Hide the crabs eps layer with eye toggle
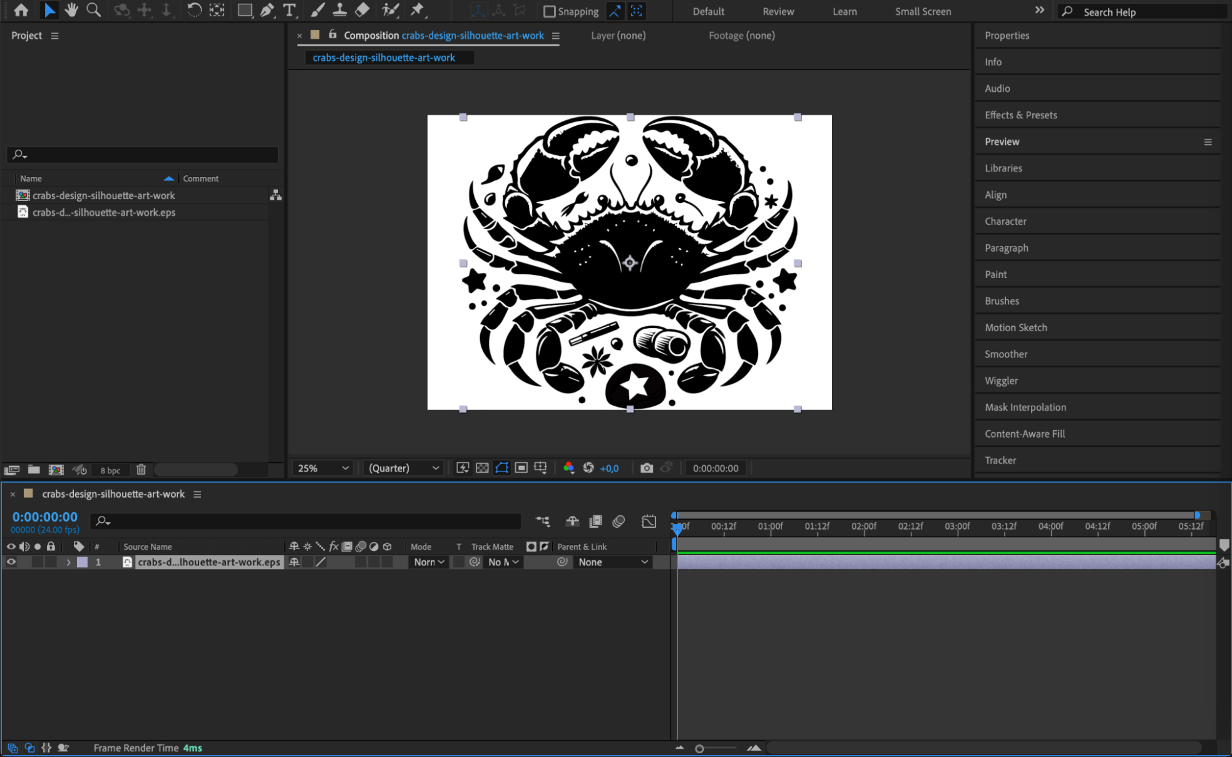Viewport: 1232px width, 757px height. coord(11,562)
